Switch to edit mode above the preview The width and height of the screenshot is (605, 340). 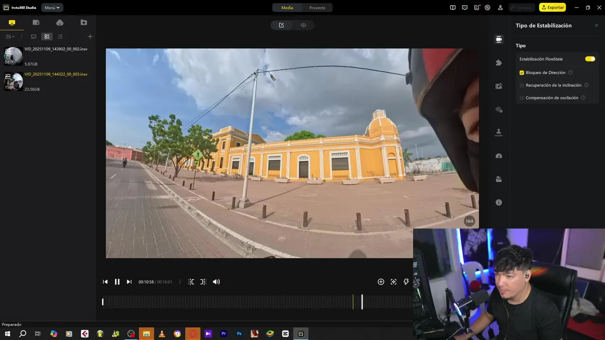281,25
